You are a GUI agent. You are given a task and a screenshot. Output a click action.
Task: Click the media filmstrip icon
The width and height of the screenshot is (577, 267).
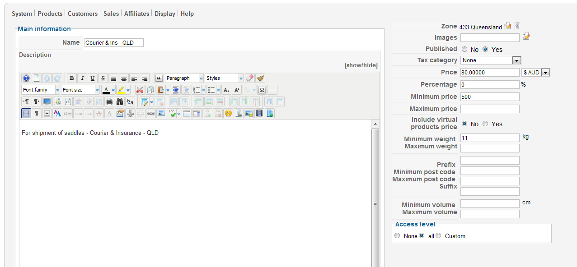pyautogui.click(x=259, y=113)
